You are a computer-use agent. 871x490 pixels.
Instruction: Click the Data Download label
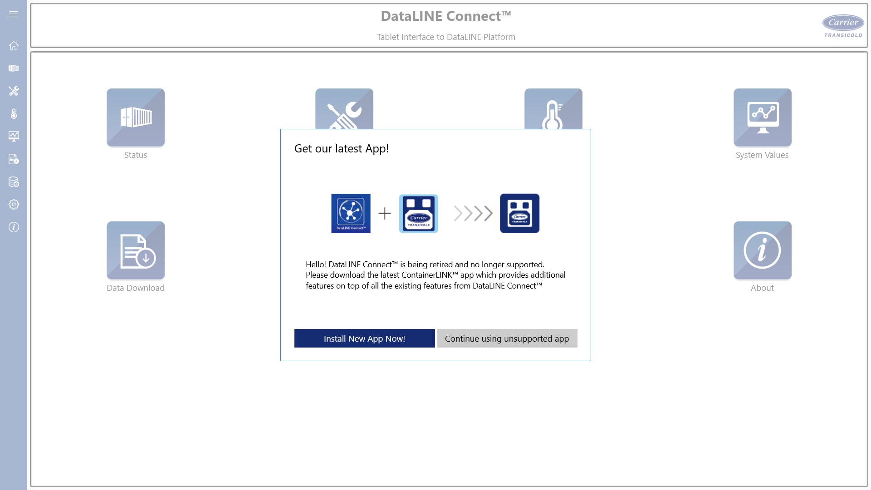136,288
